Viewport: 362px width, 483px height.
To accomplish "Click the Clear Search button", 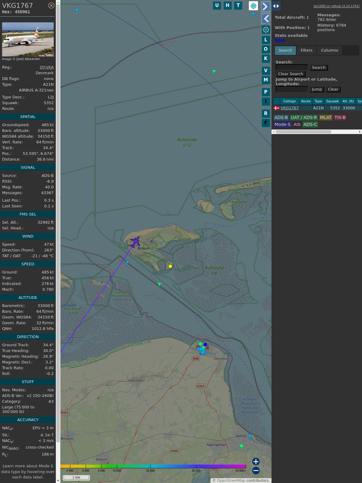I will coord(291,74).
